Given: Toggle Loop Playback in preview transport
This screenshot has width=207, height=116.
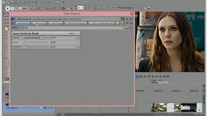Looking at the screenshot, I should click(x=137, y=76).
